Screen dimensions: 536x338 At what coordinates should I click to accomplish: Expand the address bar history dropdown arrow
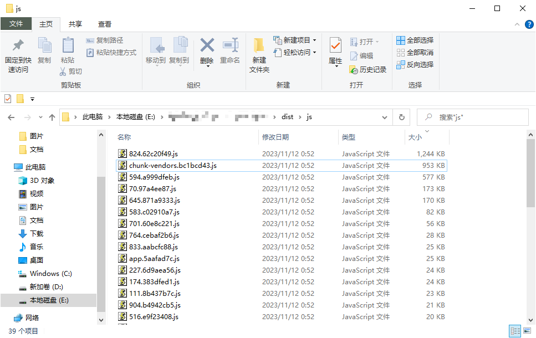(385, 117)
